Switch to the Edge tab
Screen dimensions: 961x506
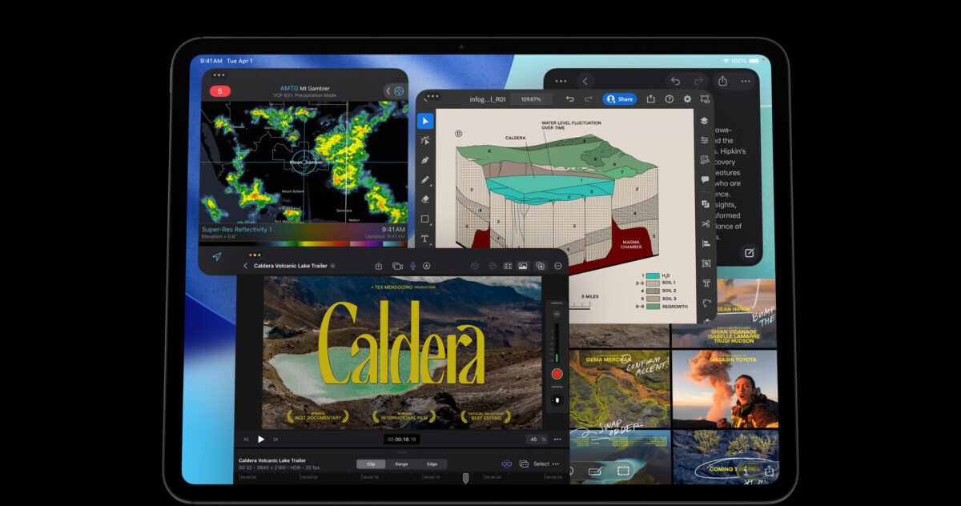coord(432,464)
